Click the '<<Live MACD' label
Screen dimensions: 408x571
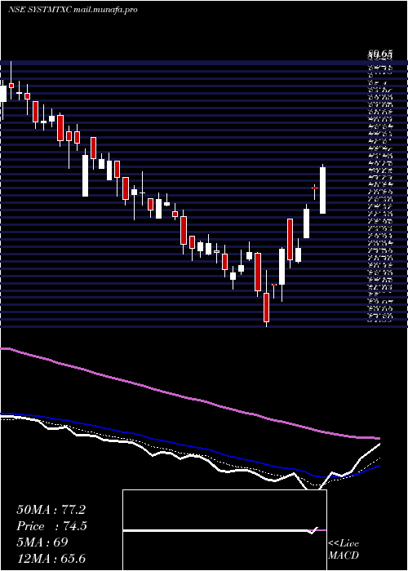344,550
